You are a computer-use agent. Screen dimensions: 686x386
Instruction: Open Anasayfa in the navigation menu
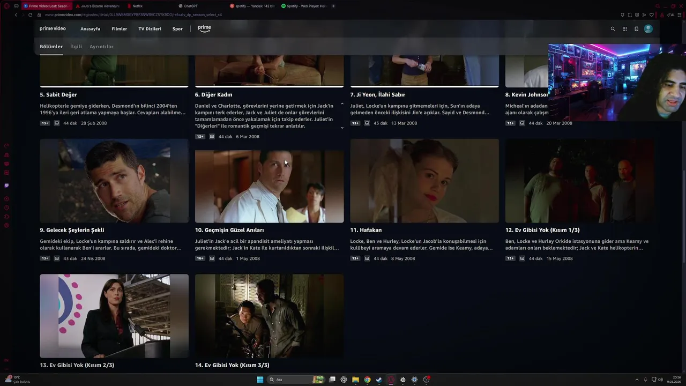tap(90, 29)
